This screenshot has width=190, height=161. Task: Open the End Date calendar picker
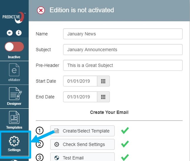click(x=103, y=97)
